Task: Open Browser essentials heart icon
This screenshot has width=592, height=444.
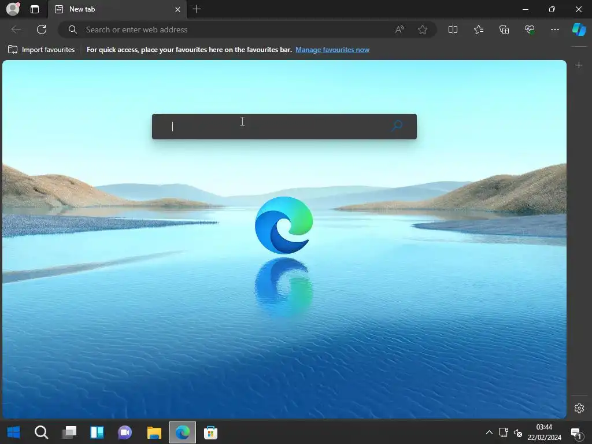Action: [x=530, y=29]
